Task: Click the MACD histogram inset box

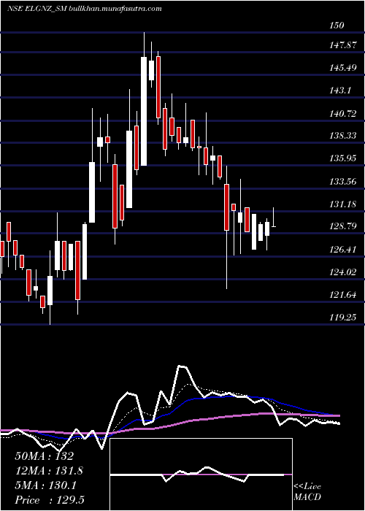Action: (201, 474)
